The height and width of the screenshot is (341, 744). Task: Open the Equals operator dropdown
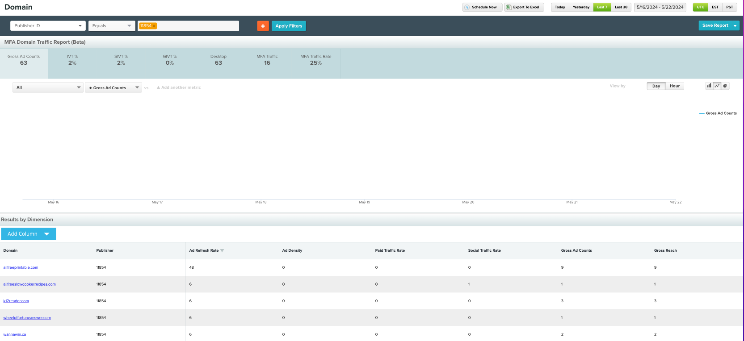pos(112,26)
